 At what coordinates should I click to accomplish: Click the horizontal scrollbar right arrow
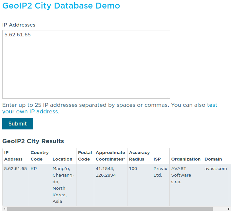229,209
